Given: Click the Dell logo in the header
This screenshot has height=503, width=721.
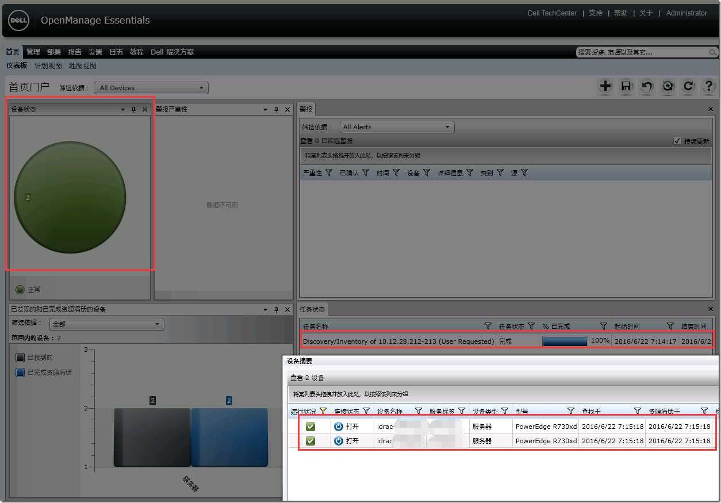Looking at the screenshot, I should [19, 21].
